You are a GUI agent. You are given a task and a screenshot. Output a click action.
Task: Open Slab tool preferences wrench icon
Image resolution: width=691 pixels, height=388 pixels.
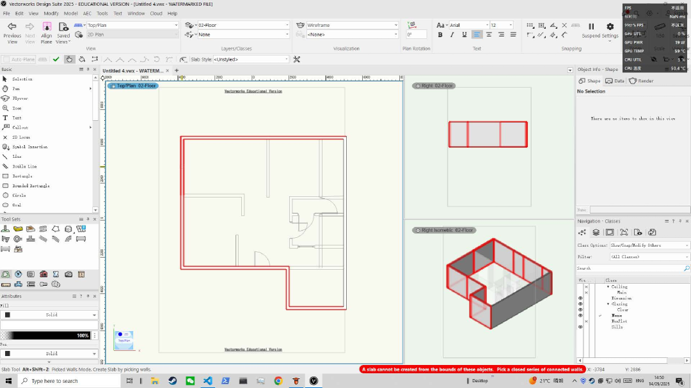coord(297,59)
